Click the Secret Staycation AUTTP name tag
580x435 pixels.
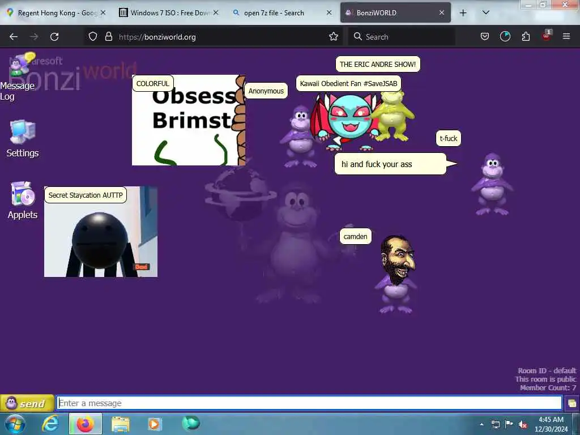(x=86, y=195)
